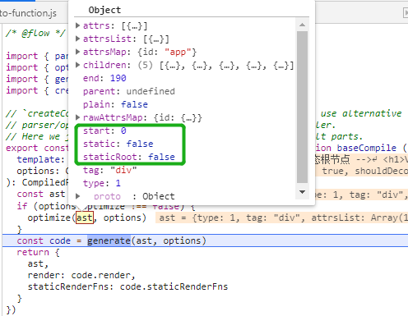
Task: Select the end: 190 property
Action: coord(104,78)
